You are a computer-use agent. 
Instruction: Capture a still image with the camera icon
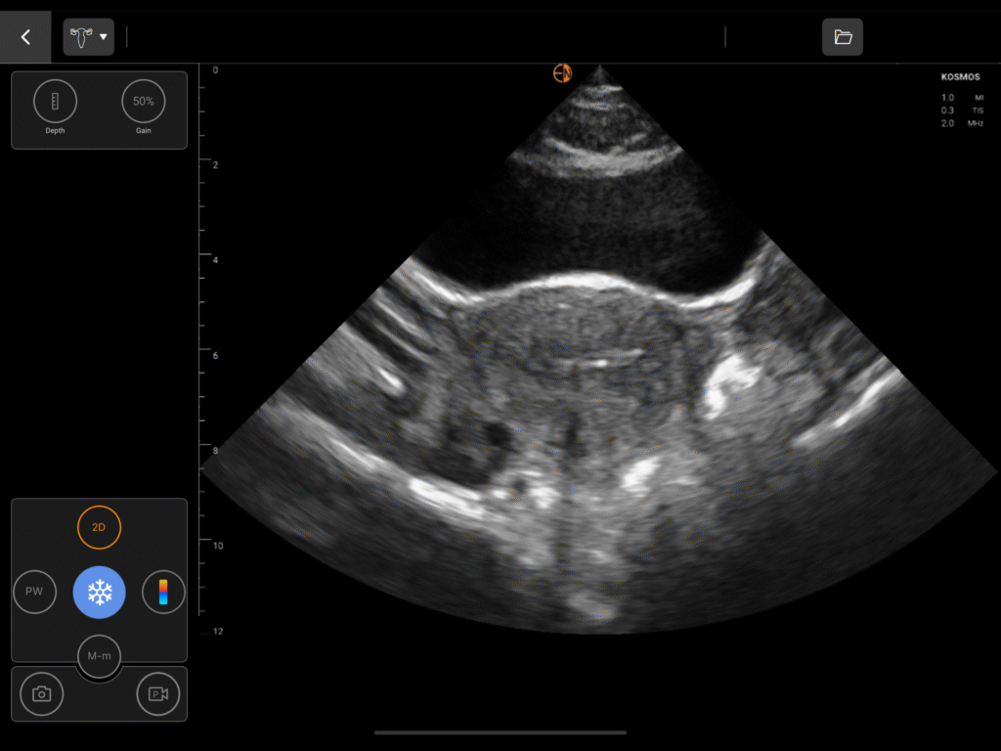click(x=41, y=694)
